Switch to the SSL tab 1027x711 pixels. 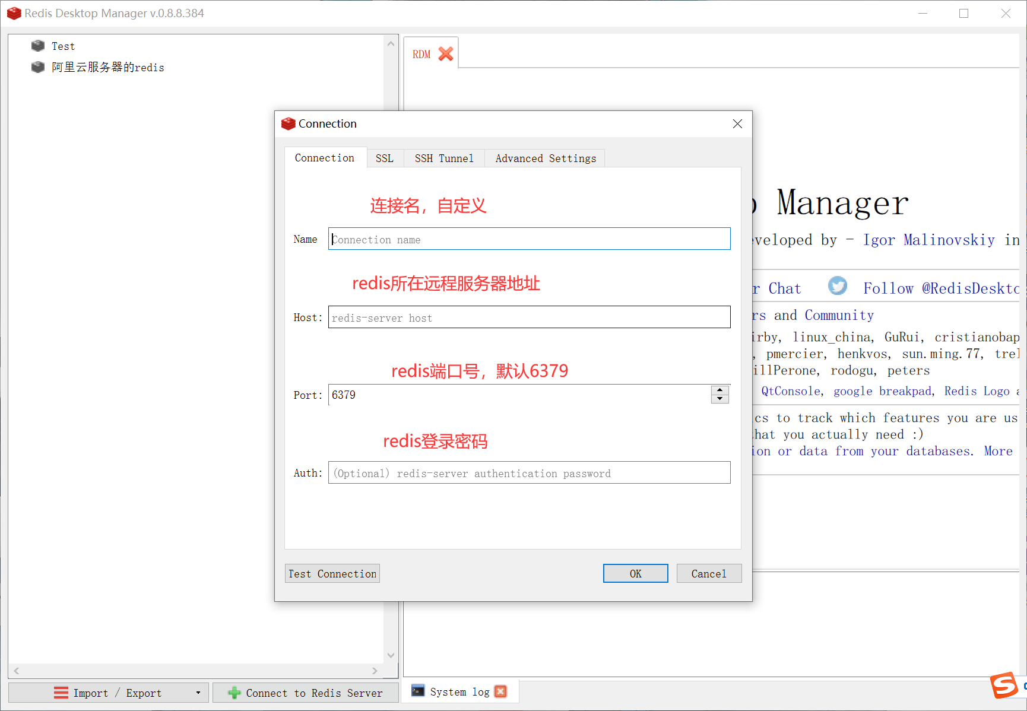(x=385, y=158)
